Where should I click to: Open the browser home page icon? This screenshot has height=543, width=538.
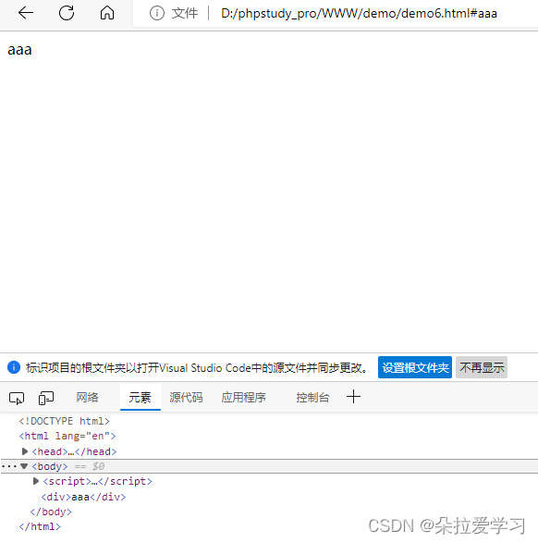107,13
